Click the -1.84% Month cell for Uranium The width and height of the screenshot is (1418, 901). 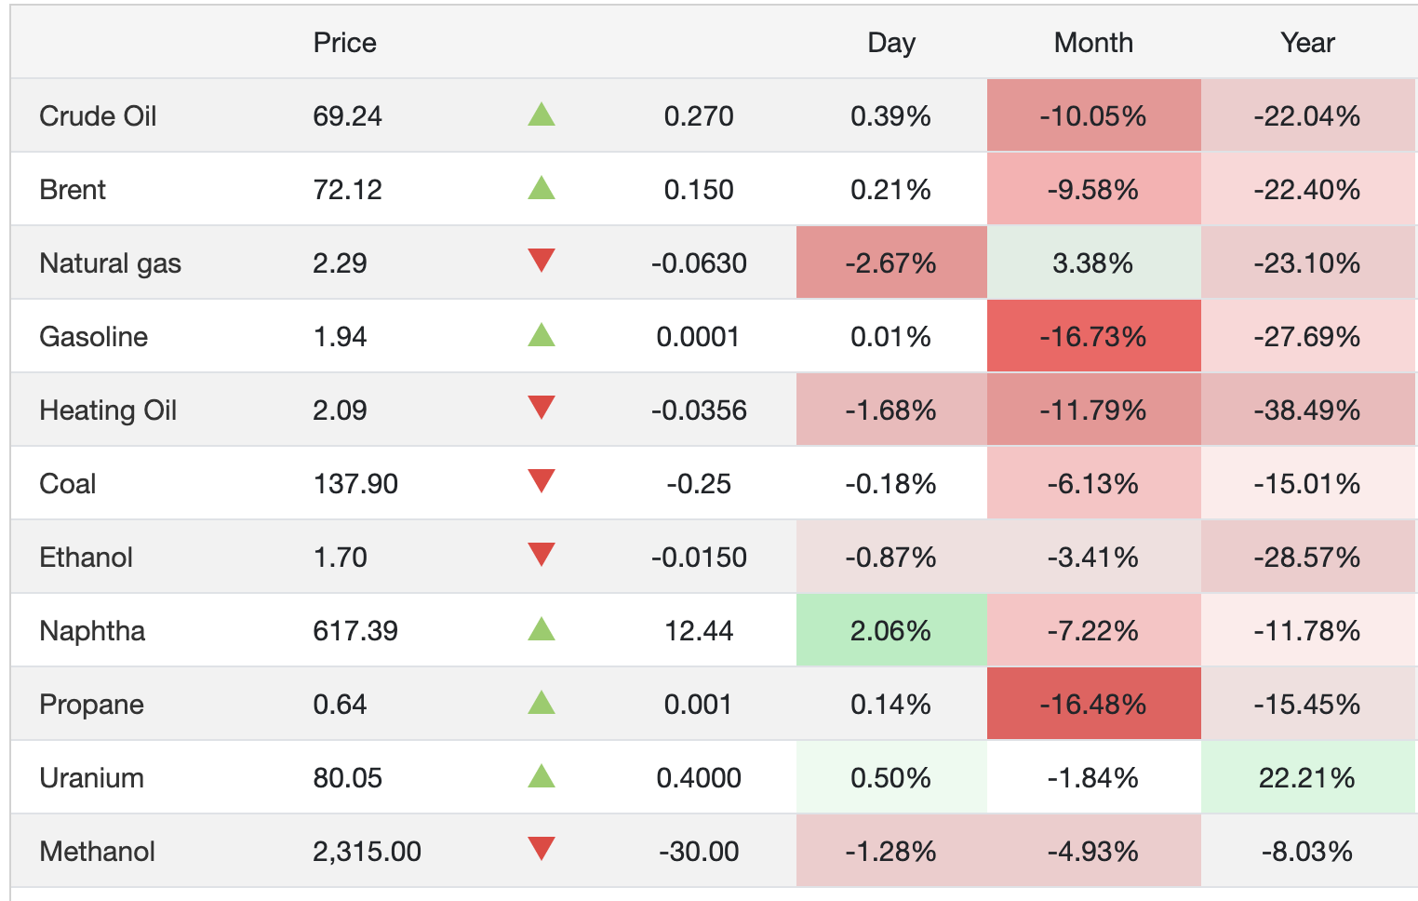(1093, 777)
